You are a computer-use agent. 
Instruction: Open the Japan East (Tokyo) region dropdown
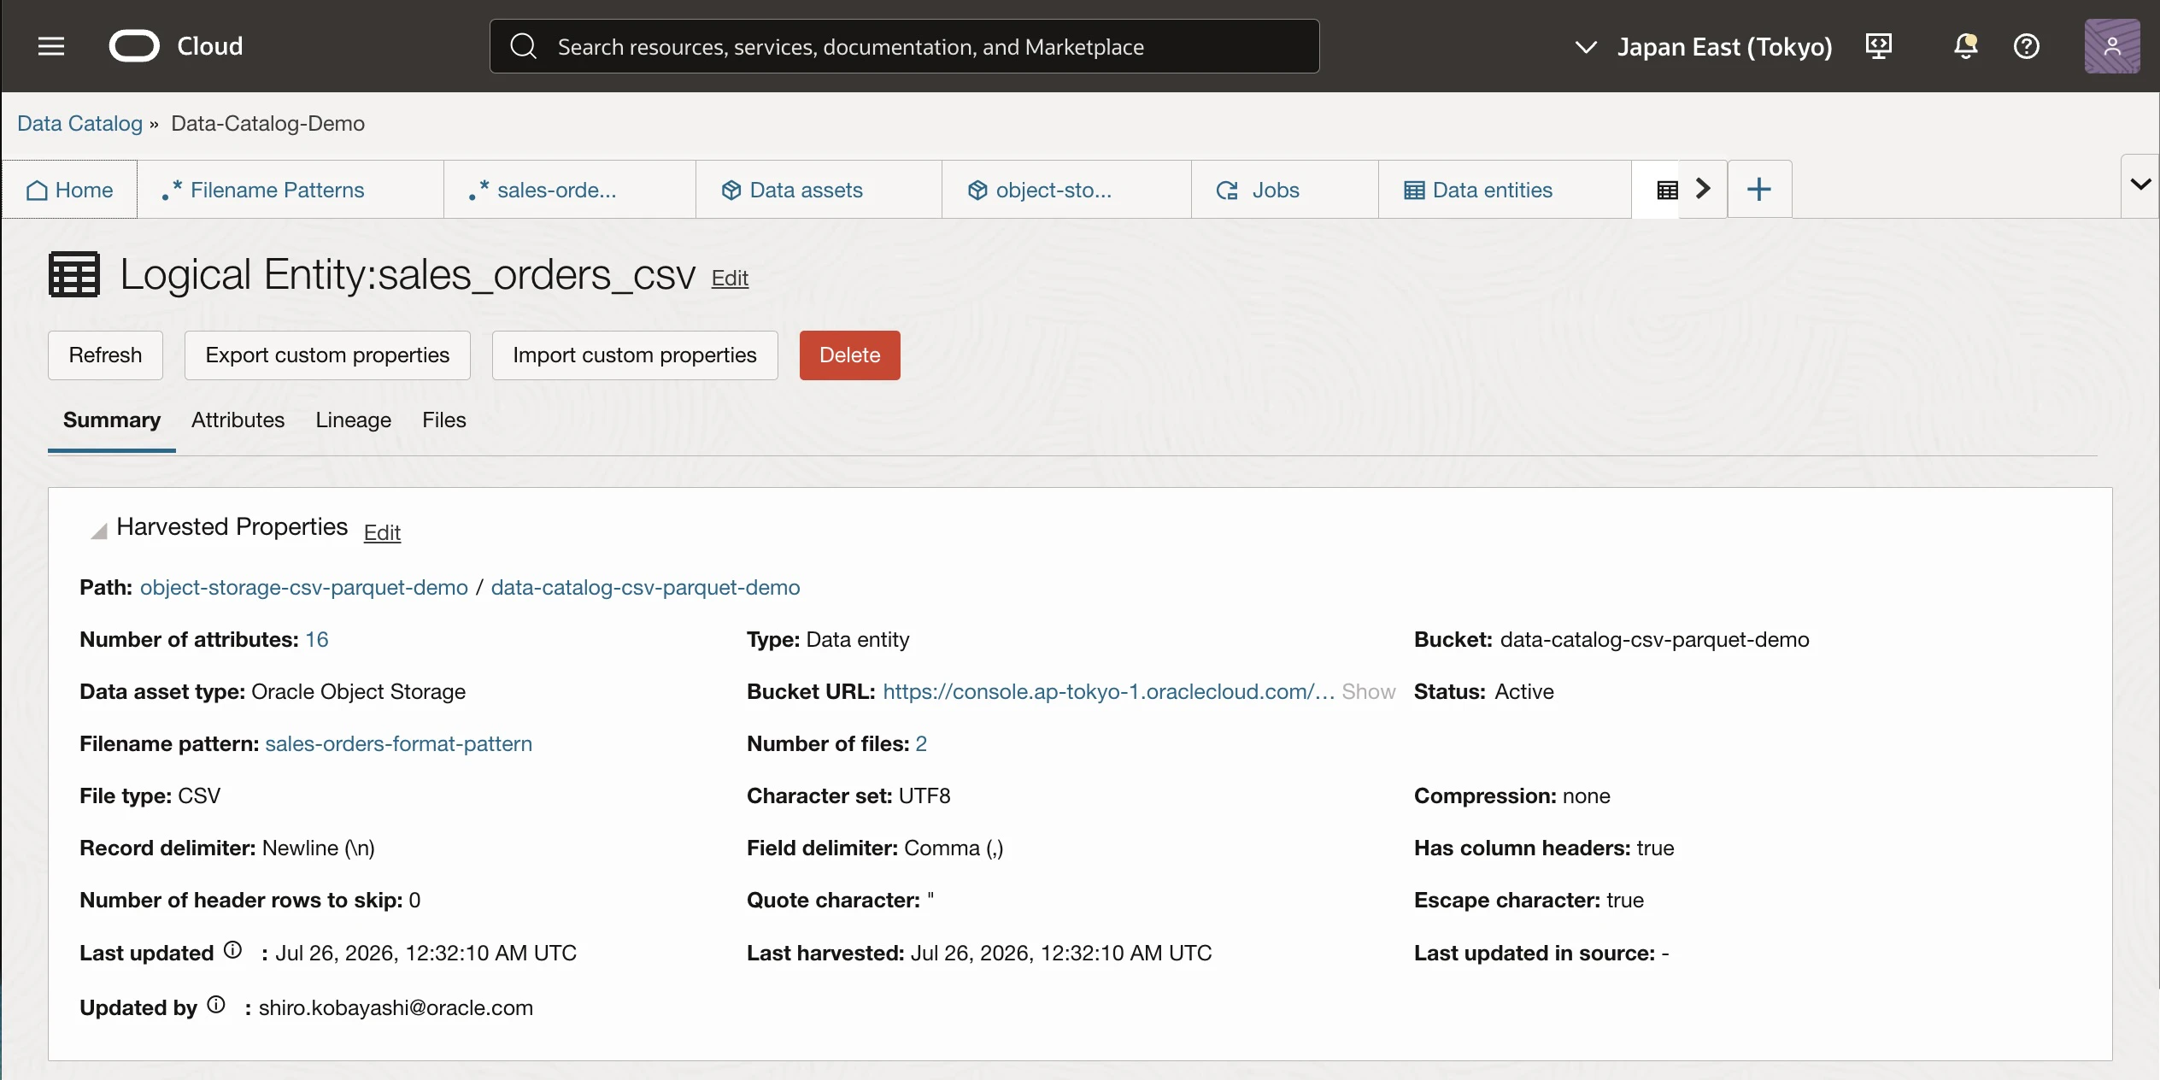click(x=1703, y=46)
